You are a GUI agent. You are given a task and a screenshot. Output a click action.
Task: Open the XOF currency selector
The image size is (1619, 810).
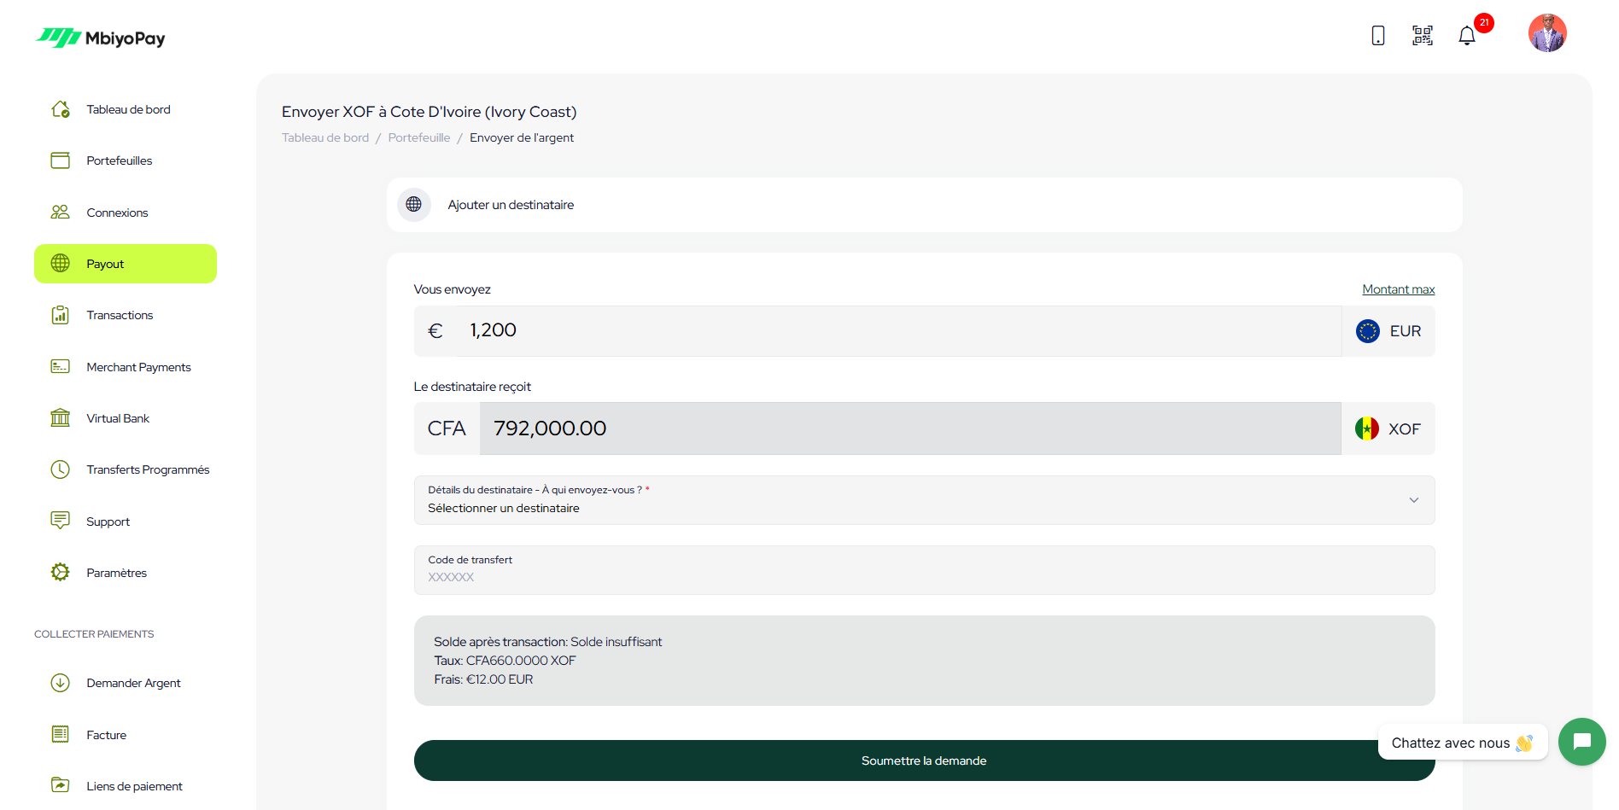[1388, 428]
